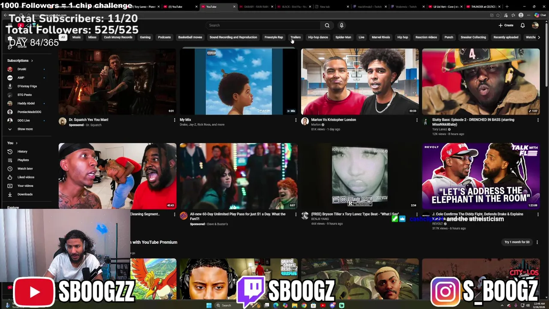Screen dimensions: 549x309
Task: Select the Marvel Rivals filter chip
Action: pyautogui.click(x=381, y=37)
